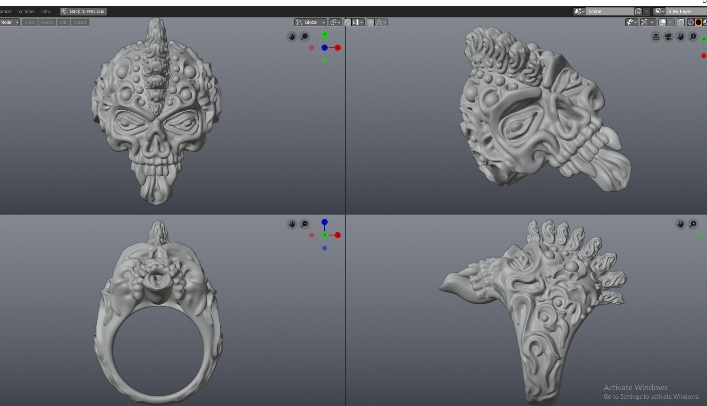Screen dimensions: 707x406
Task: Click zoom icon in bottom-left viewport
Action: 304,224
